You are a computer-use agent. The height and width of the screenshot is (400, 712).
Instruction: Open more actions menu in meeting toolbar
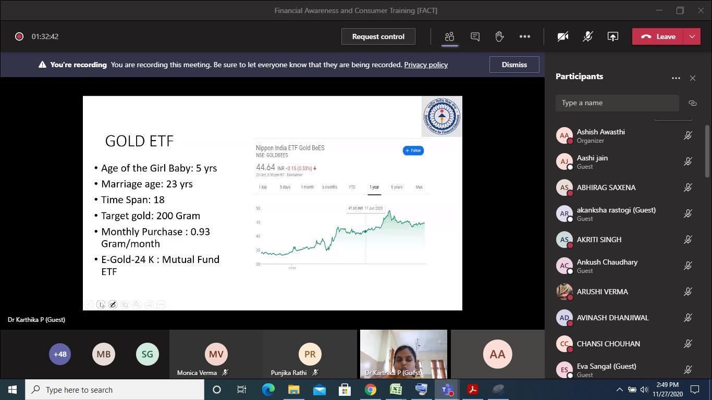pyautogui.click(x=524, y=36)
